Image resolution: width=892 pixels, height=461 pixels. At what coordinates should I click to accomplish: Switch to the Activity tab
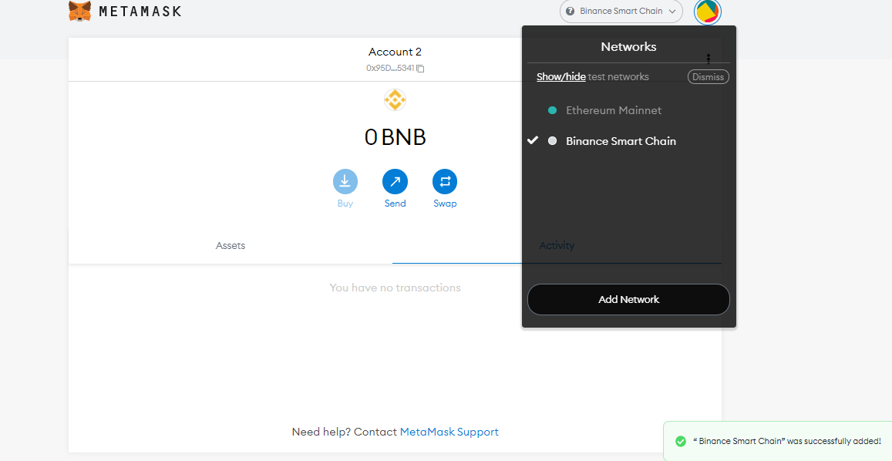point(557,246)
